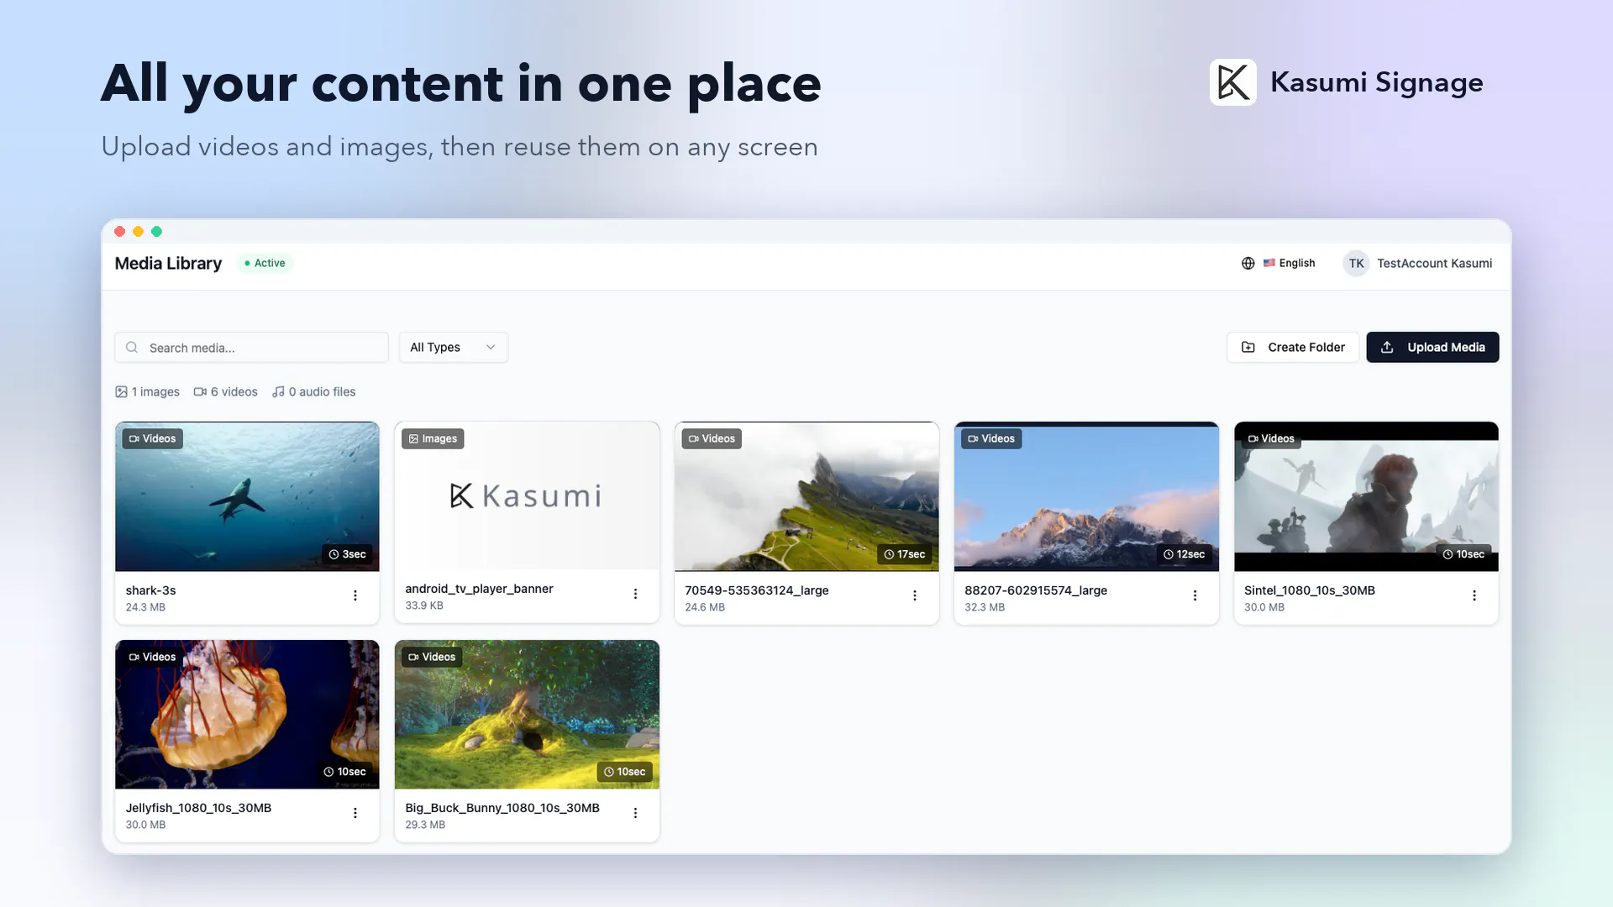Image resolution: width=1613 pixels, height=907 pixels.
Task: Click the Create Folder button
Action: point(1293,347)
